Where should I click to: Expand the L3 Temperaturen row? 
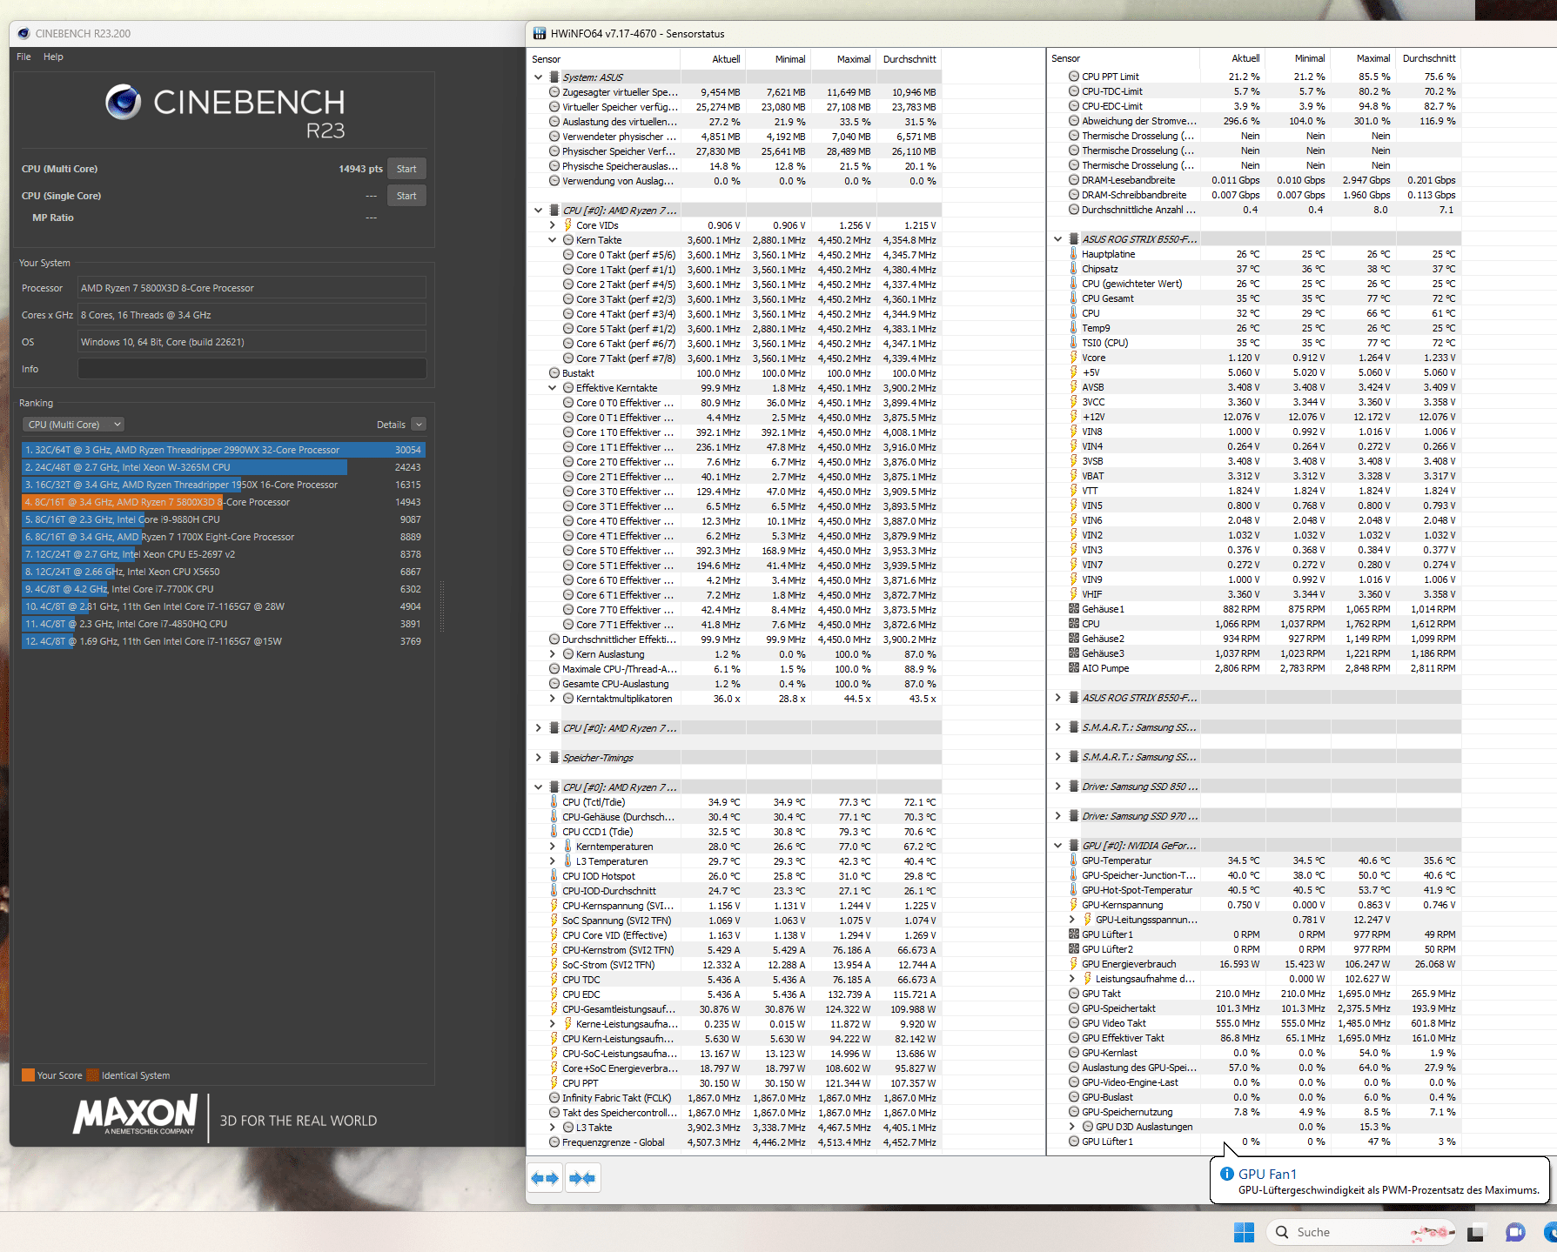(552, 861)
